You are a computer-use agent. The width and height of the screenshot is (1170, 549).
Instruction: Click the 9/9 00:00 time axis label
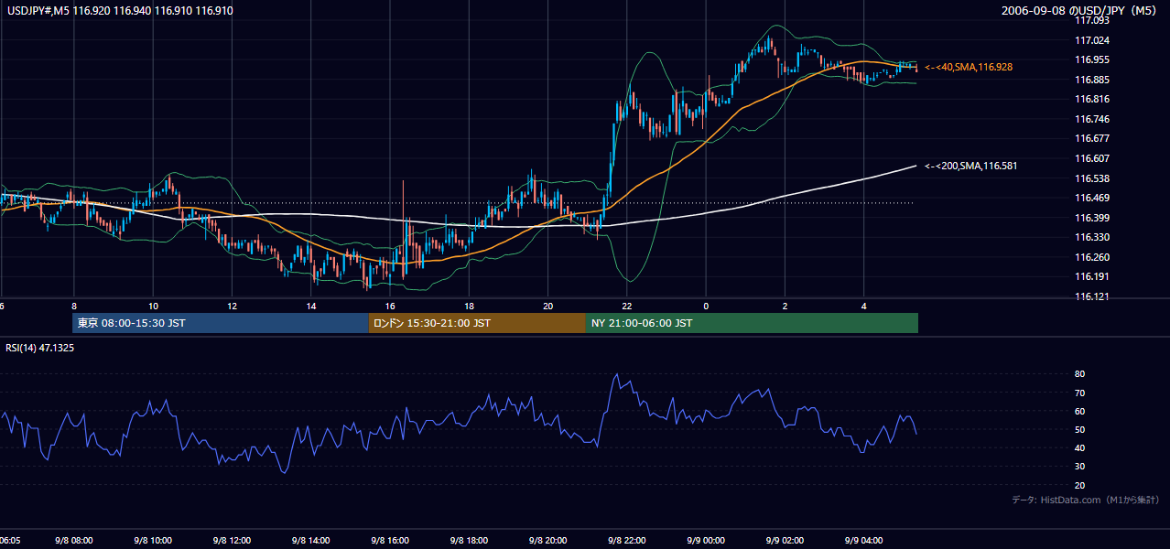coord(706,540)
